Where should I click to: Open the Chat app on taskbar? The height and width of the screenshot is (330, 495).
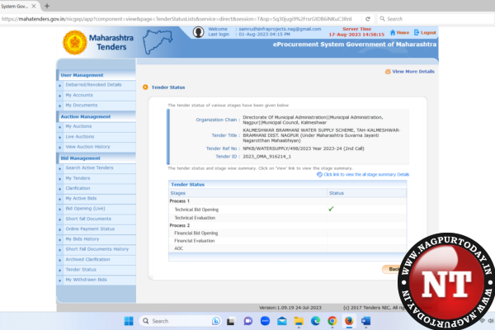click(x=247, y=321)
